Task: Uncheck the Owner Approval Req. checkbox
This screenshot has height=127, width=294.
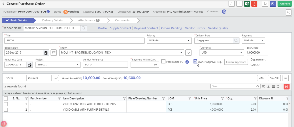Action: click(195, 62)
